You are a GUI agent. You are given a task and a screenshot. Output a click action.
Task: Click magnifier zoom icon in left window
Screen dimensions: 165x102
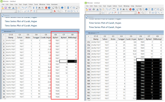point(59,11)
